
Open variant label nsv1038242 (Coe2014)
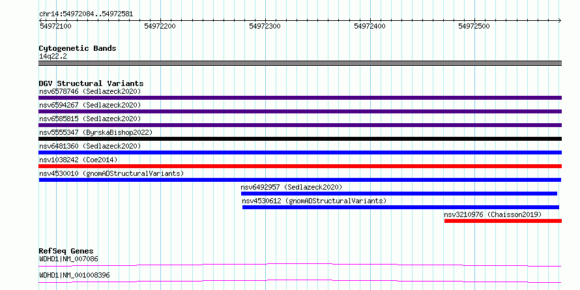tap(78, 160)
